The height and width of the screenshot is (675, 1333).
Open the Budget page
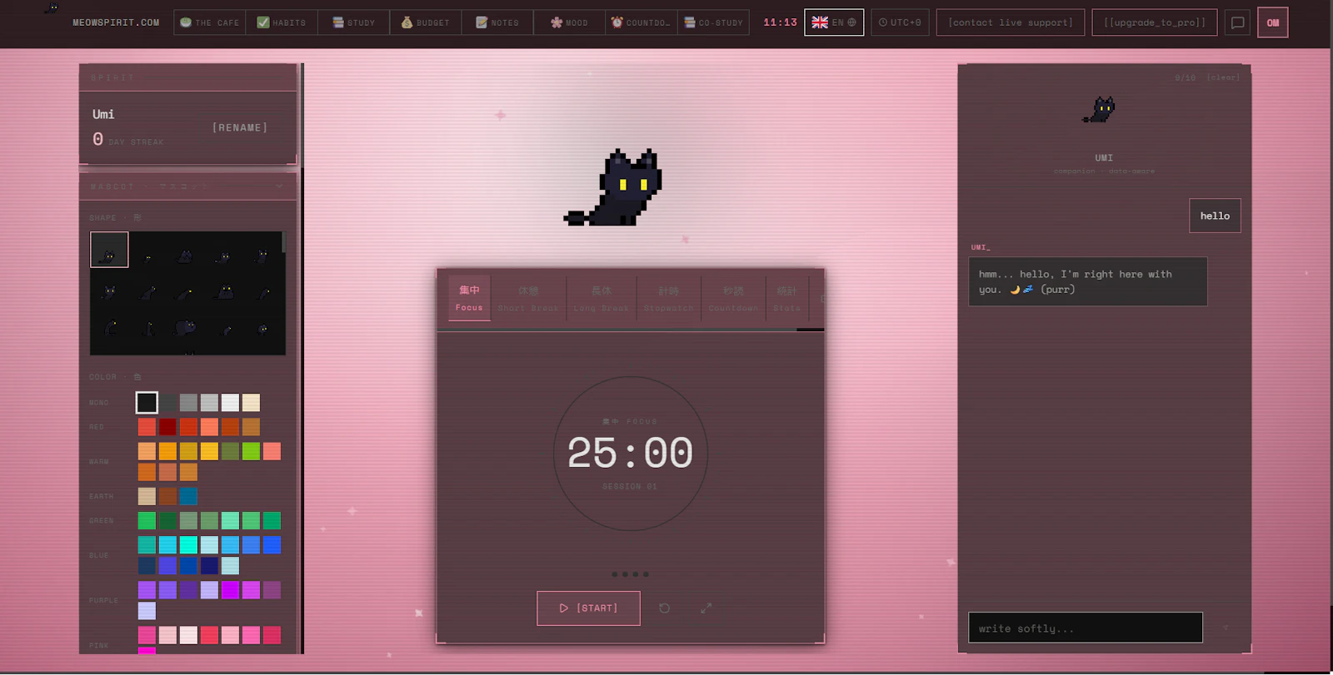click(425, 22)
